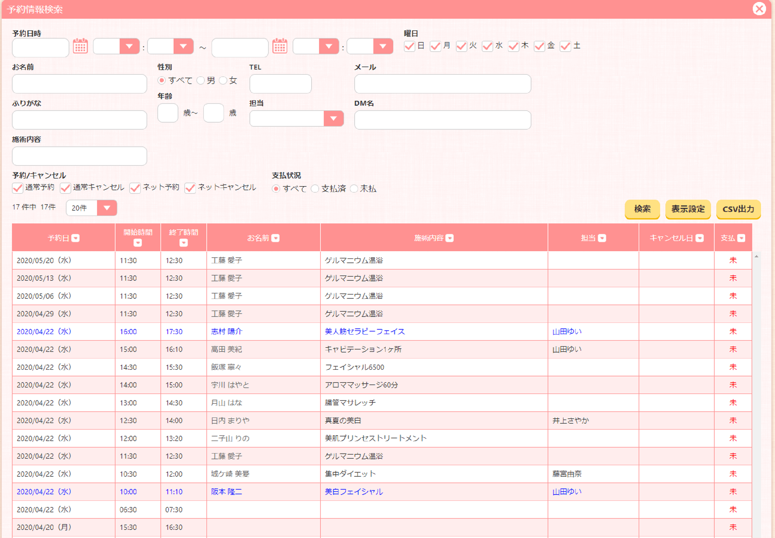Uncheck 通常キャンセル checkbox
775x538 pixels.
pyautogui.click(x=65, y=188)
